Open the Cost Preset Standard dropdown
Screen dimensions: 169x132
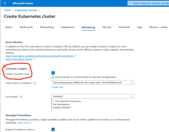(93, 96)
